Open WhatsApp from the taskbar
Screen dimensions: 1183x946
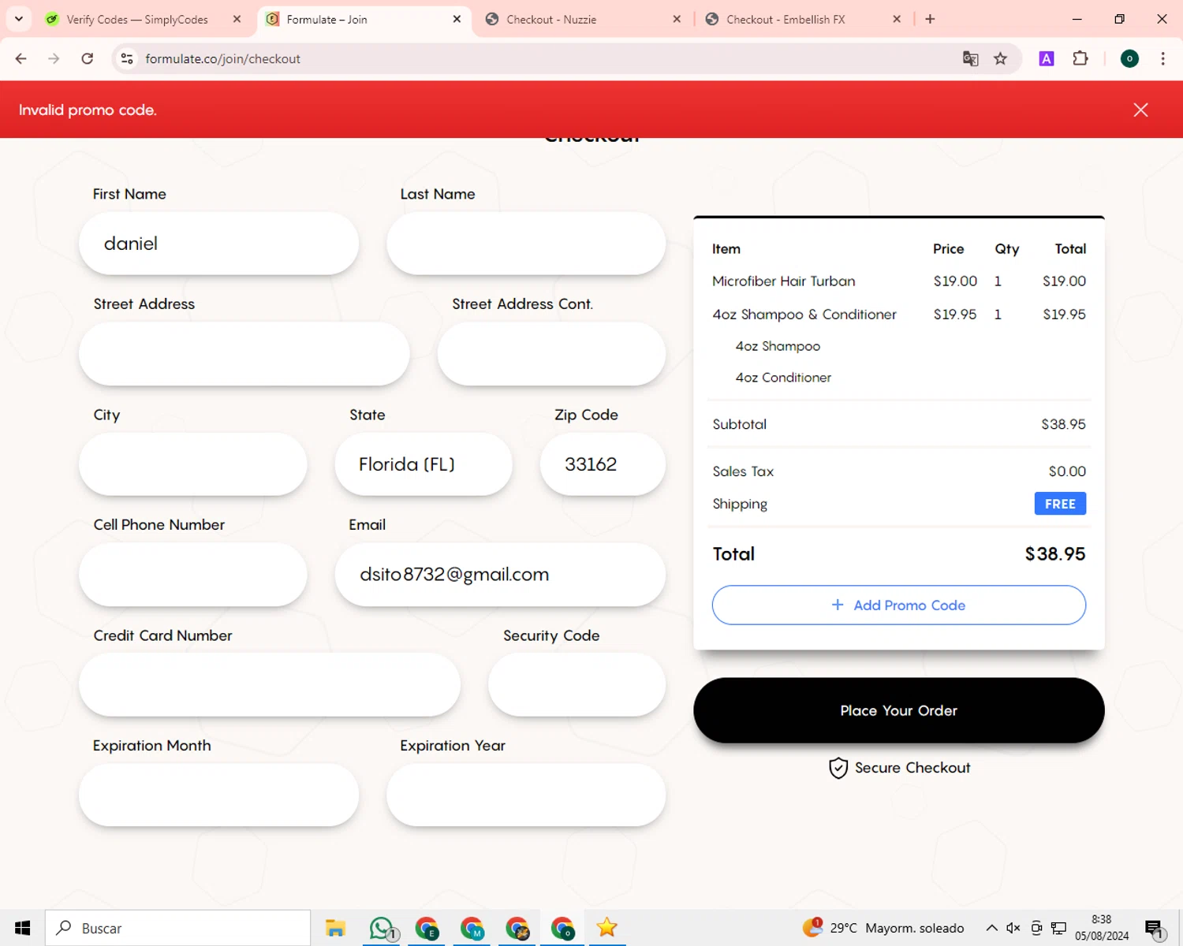pyautogui.click(x=382, y=928)
